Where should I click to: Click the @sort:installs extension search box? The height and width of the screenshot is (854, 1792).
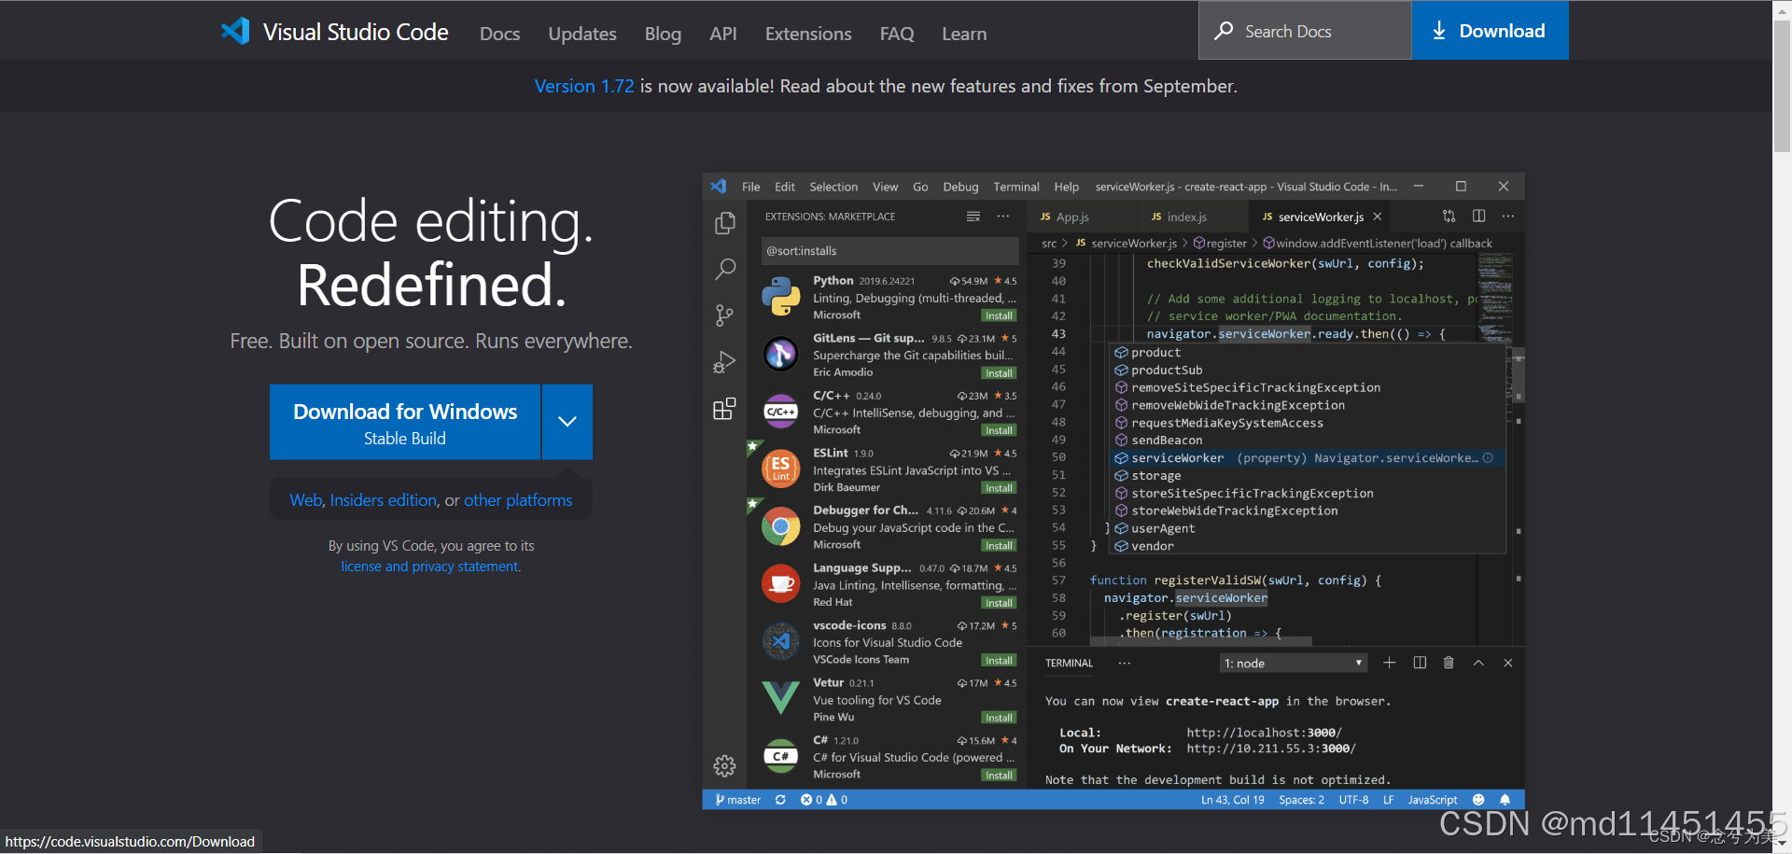pos(889,251)
